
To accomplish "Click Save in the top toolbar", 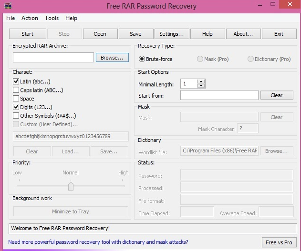I will pos(135,34).
